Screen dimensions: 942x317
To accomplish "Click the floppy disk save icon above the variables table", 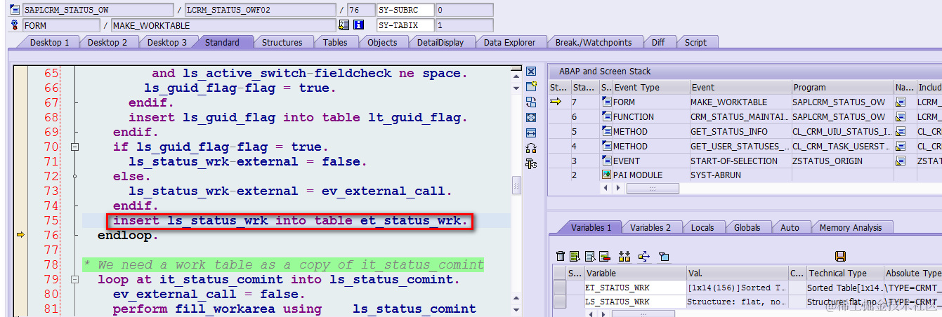I will 840,257.
